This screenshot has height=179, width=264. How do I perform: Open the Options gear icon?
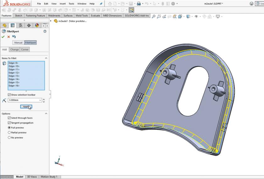click(173, 4)
